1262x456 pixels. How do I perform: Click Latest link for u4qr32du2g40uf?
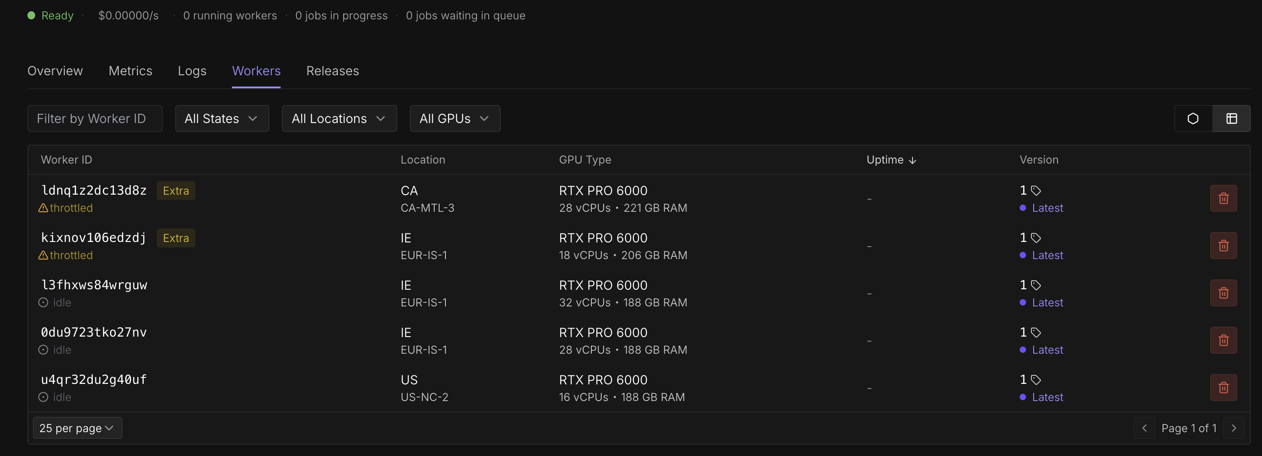(1048, 397)
